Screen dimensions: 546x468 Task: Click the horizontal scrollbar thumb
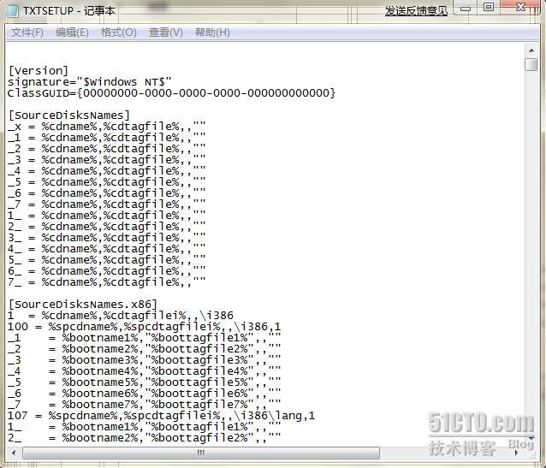coord(201,453)
